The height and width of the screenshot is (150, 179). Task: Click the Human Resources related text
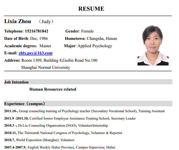coord(53,89)
